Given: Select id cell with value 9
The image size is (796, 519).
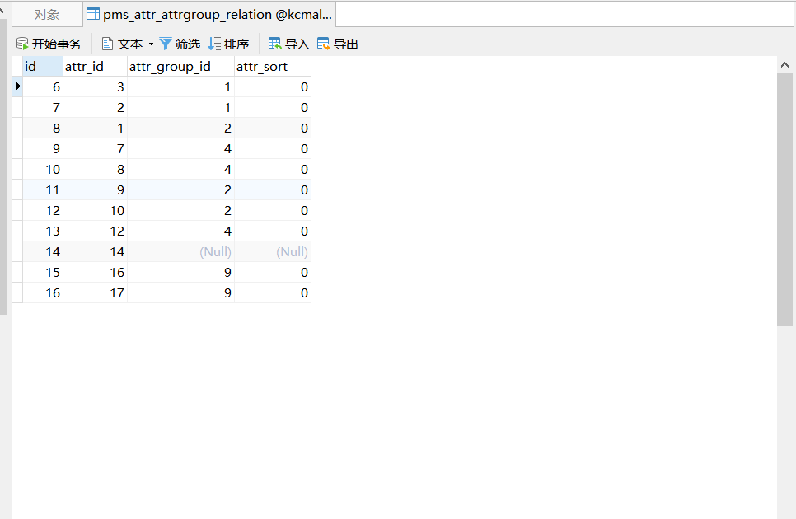Looking at the screenshot, I should pyautogui.click(x=43, y=148).
